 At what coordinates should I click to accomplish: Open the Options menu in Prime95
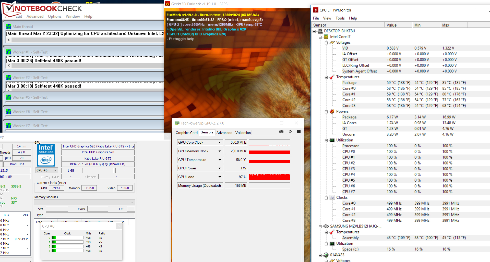55,16
